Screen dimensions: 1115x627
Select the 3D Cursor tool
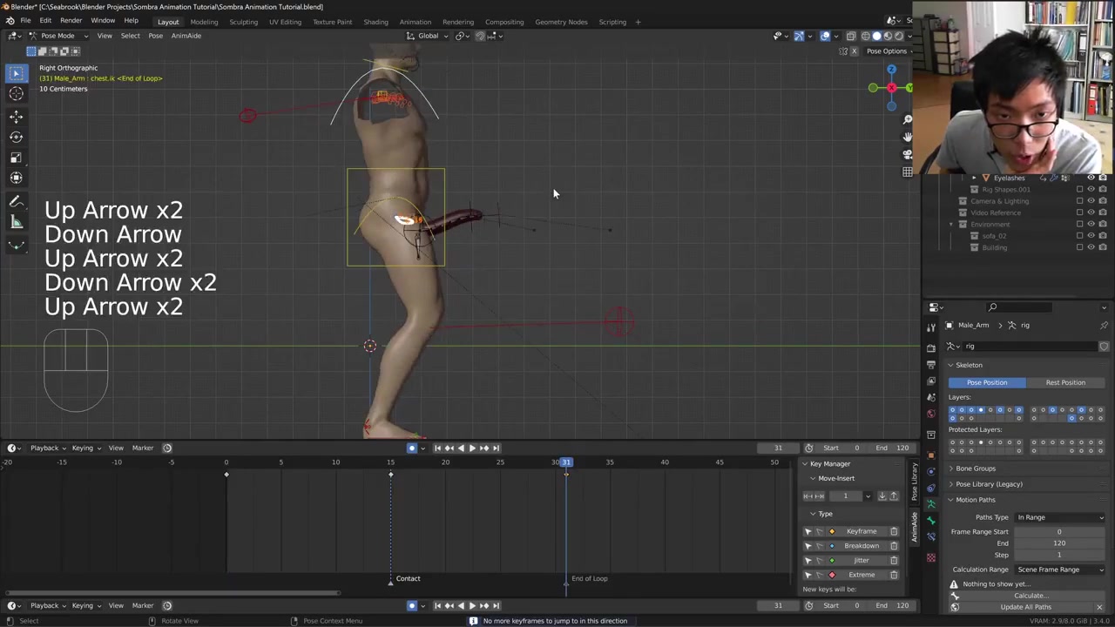pos(16,94)
